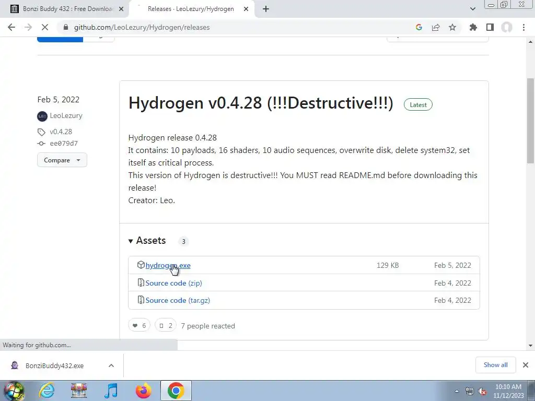The height and width of the screenshot is (401, 535).
Task: Open the Windows Start menu
Action: 14,391
